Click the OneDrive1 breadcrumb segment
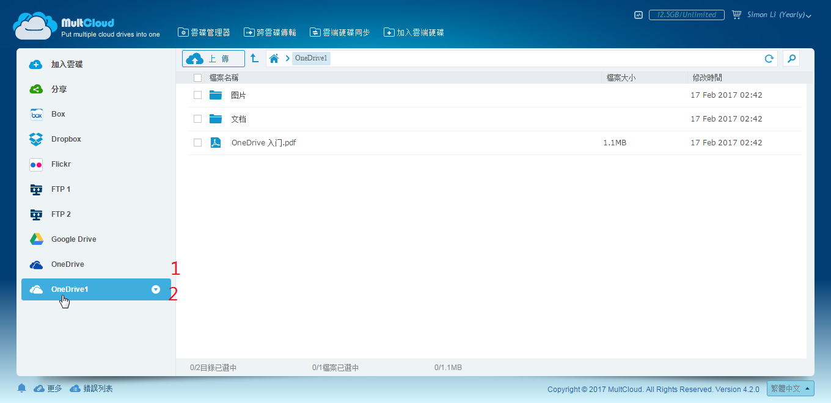 point(311,59)
